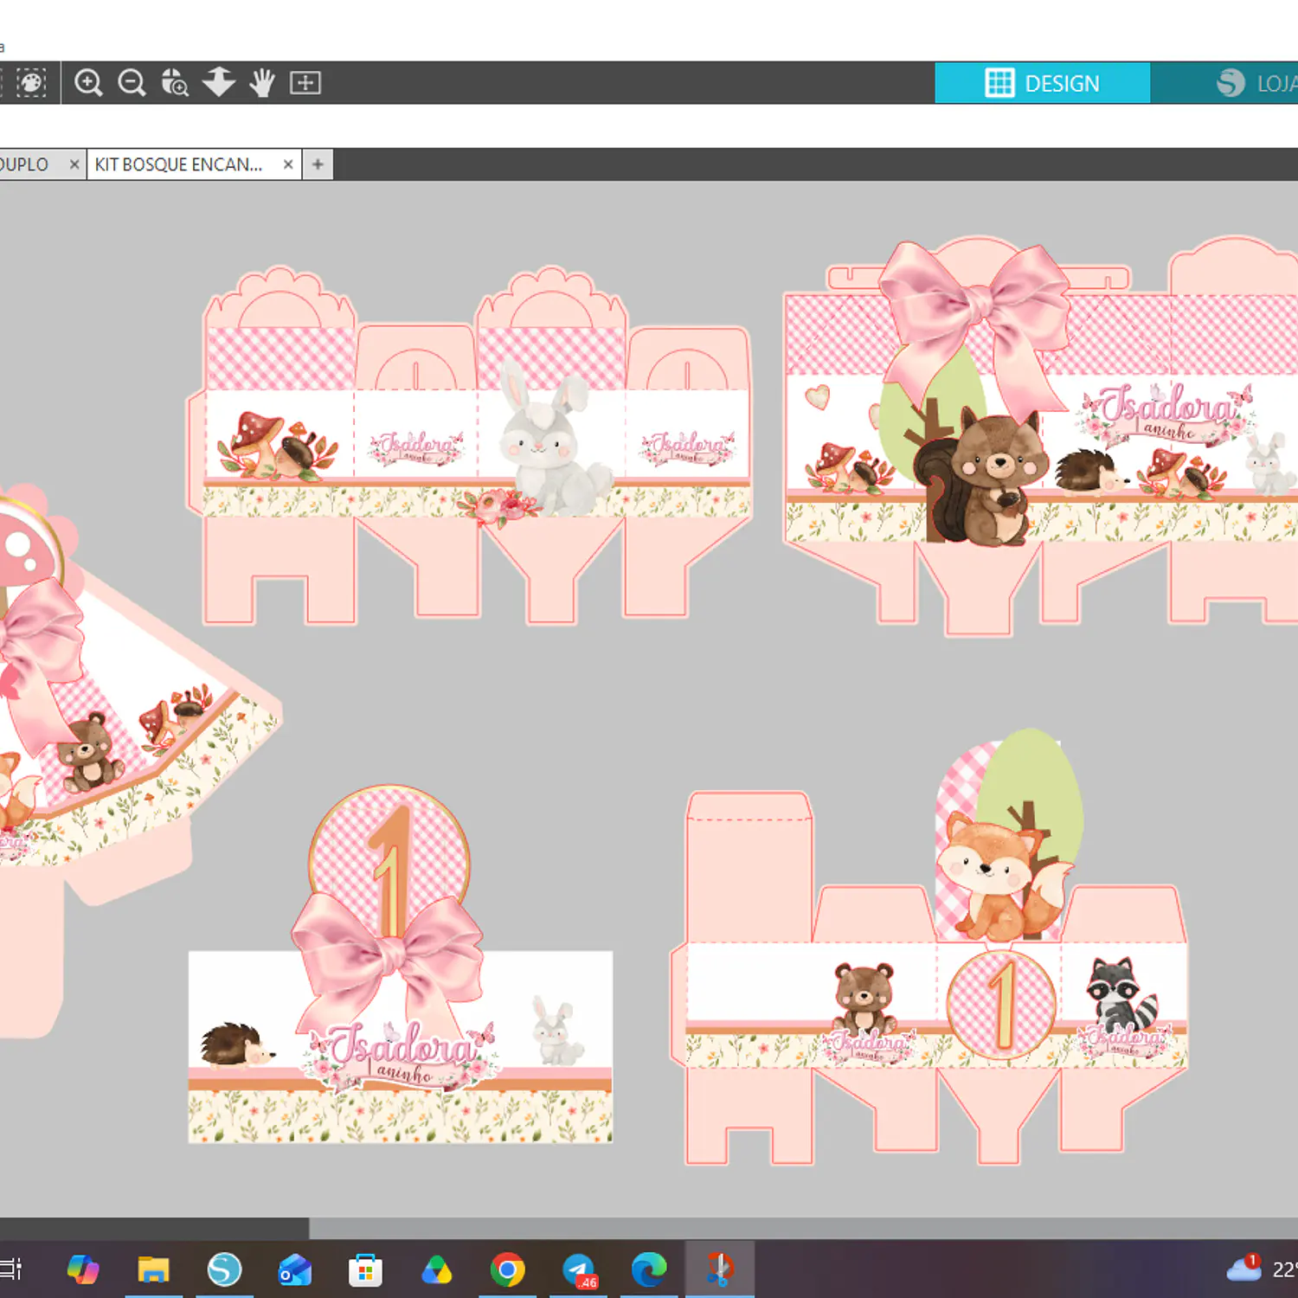Screen dimensions: 1298x1298
Task: Add a new document tab
Action: click(x=318, y=164)
